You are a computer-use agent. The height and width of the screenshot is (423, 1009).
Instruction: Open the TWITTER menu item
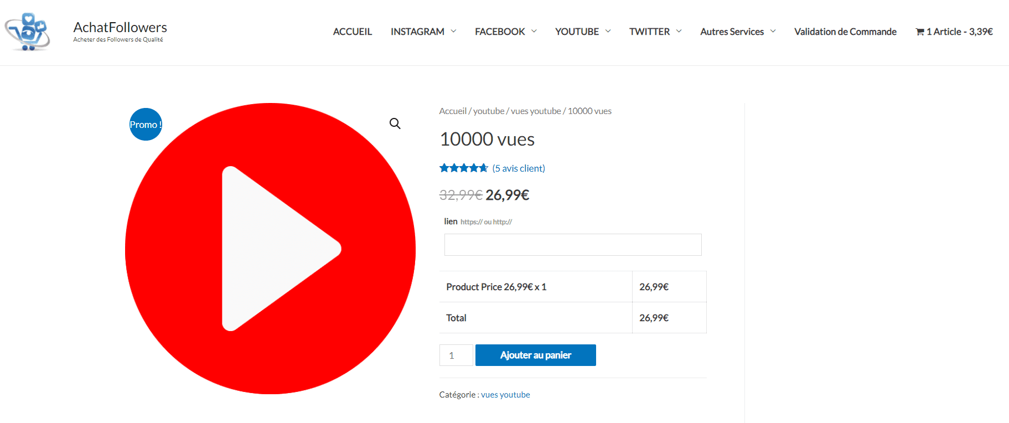pyautogui.click(x=649, y=32)
